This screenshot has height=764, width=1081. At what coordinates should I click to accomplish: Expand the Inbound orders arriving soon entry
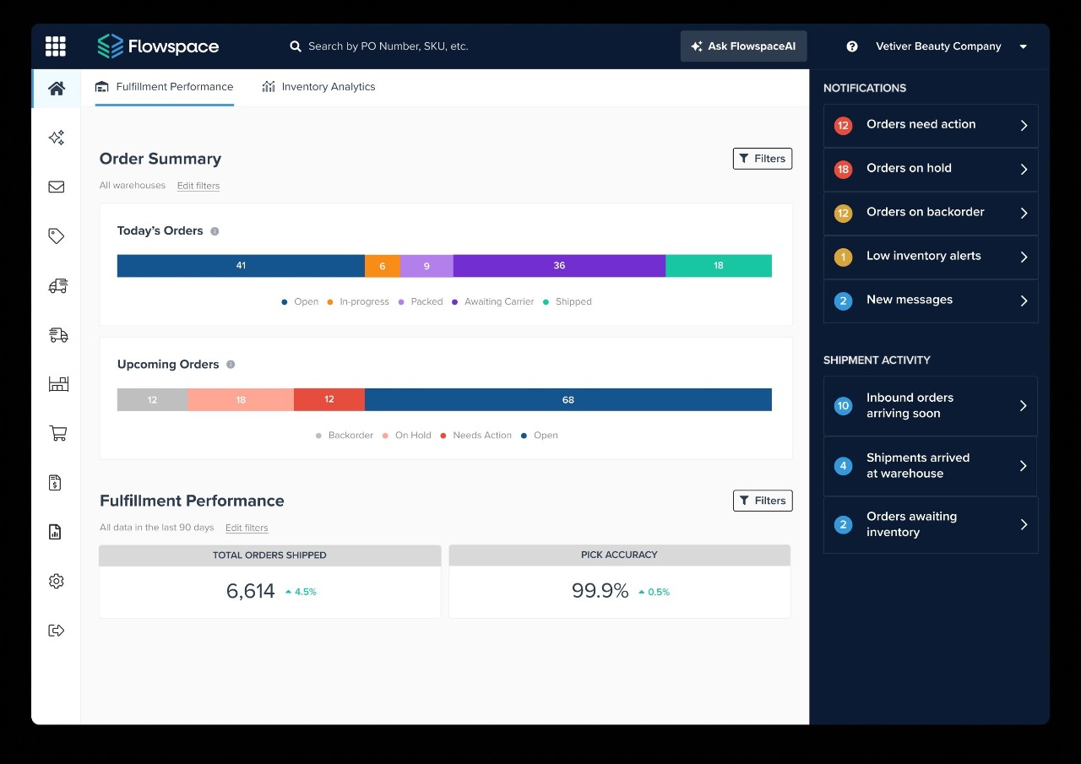pos(930,405)
